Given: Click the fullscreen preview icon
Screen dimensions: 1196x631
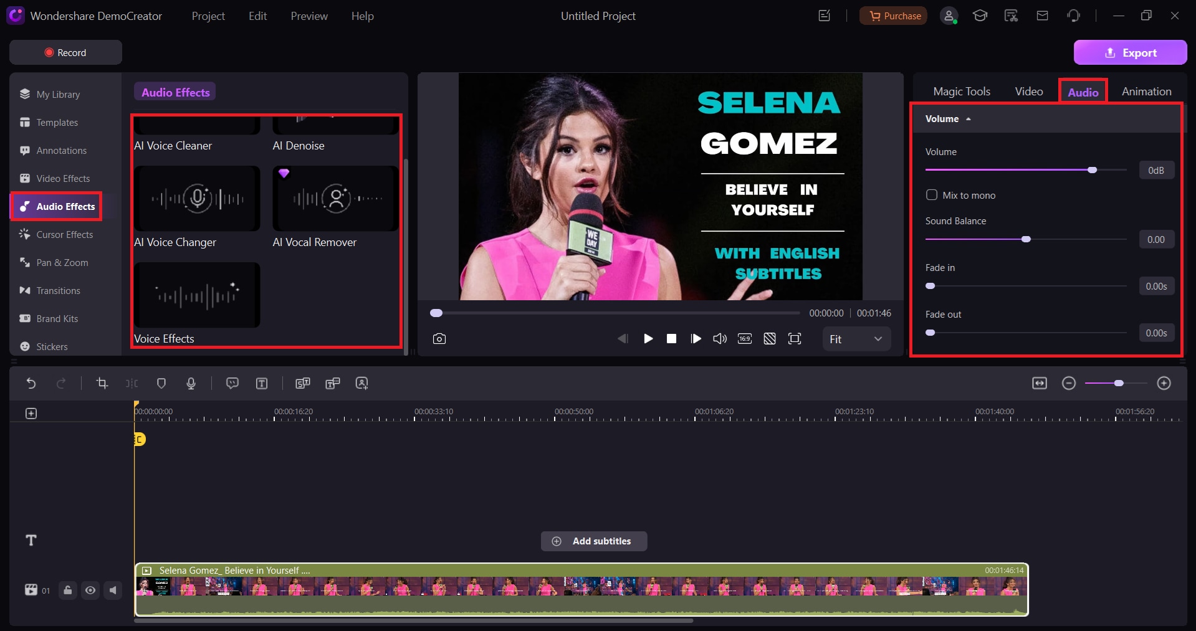Looking at the screenshot, I should tap(795, 339).
